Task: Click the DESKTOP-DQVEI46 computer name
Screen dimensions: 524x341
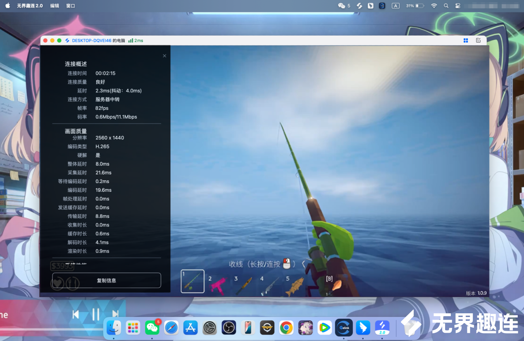Action: coord(92,41)
